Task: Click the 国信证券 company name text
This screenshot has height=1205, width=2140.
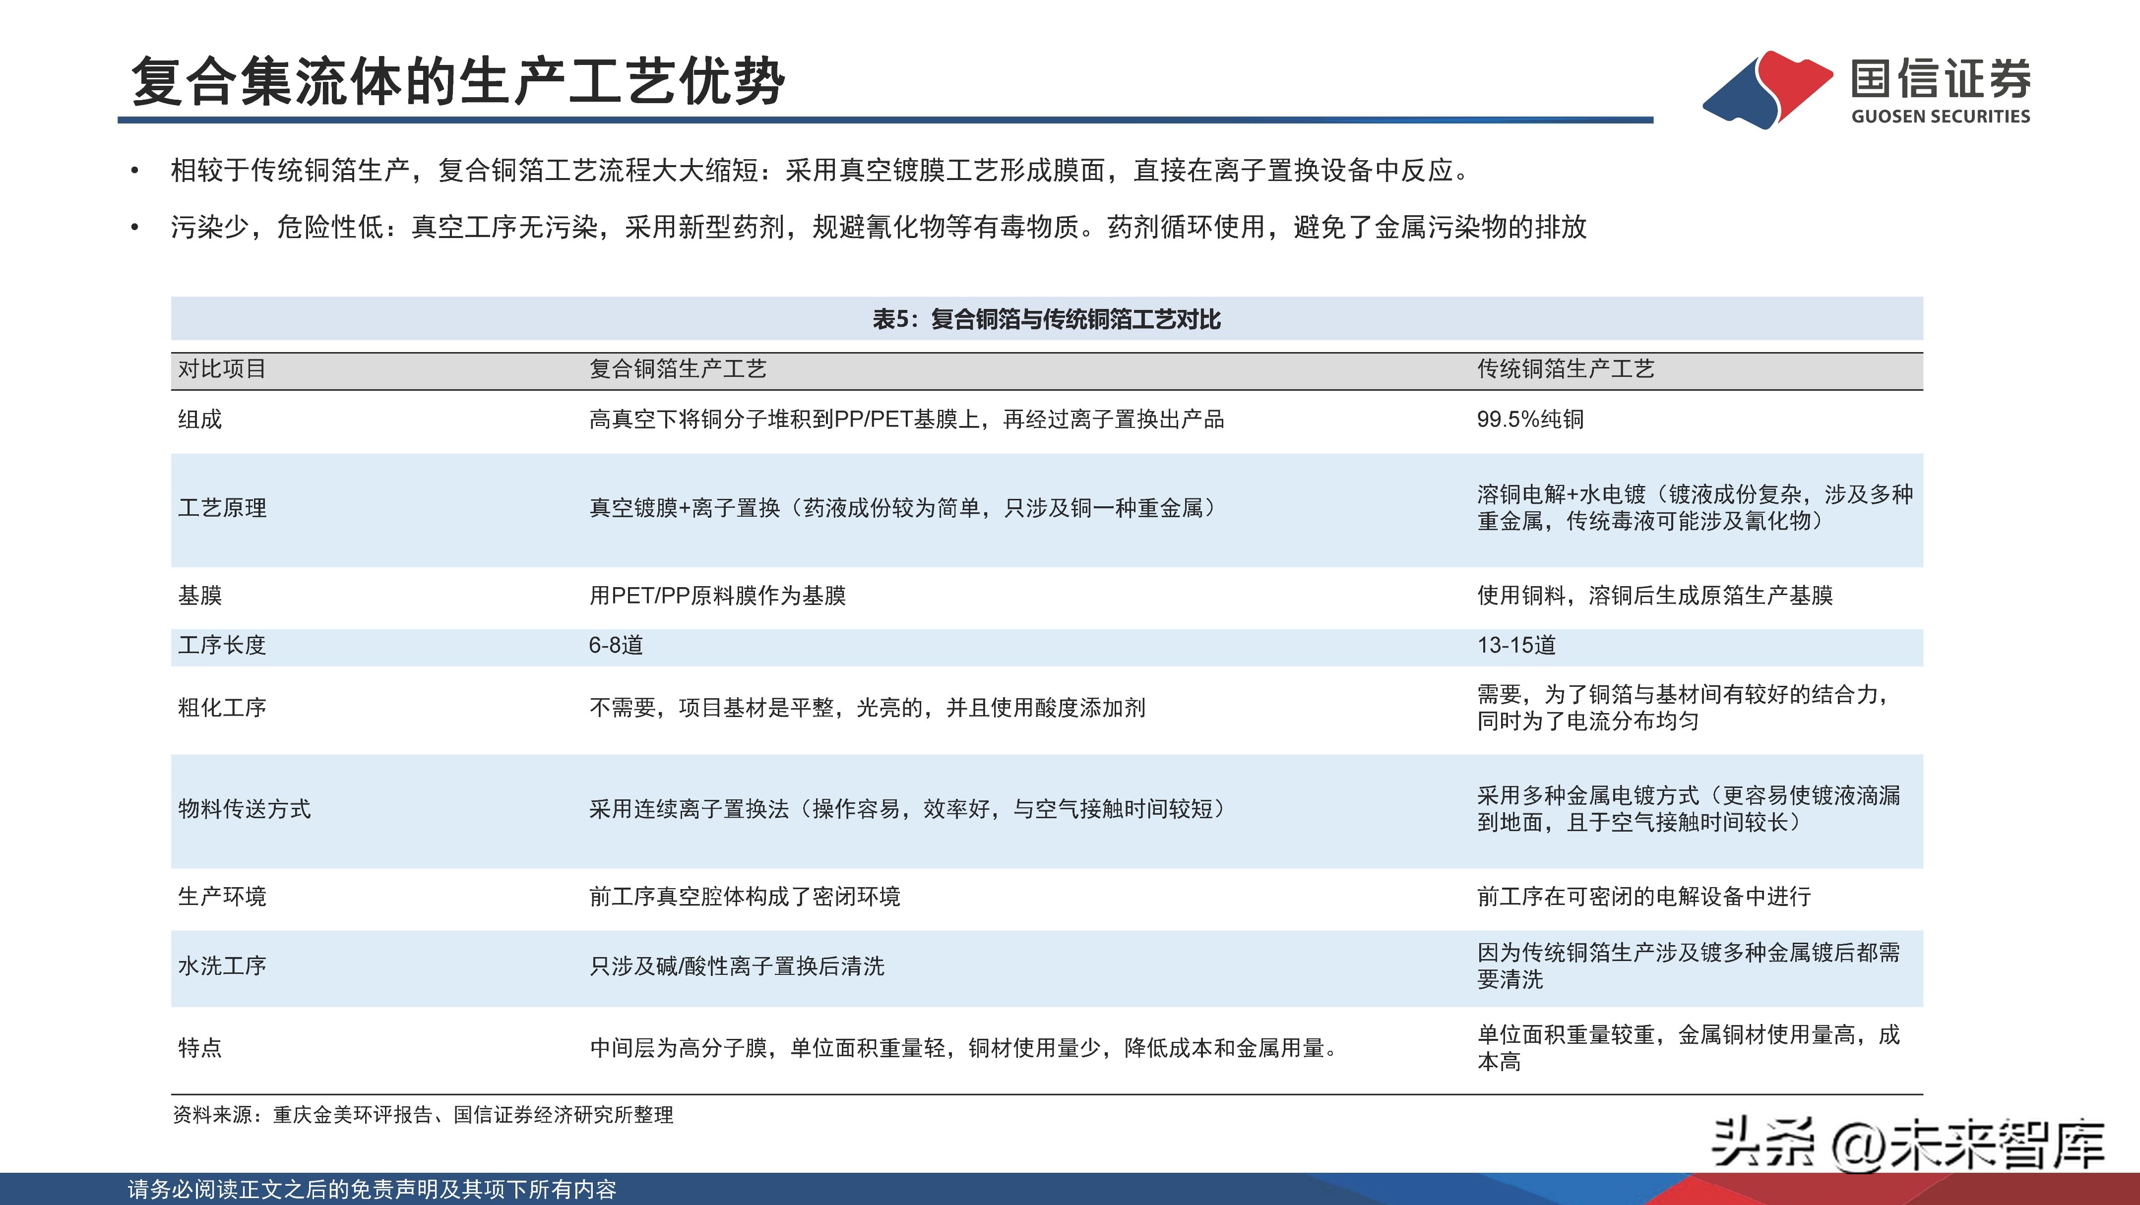Action: (x=1941, y=78)
